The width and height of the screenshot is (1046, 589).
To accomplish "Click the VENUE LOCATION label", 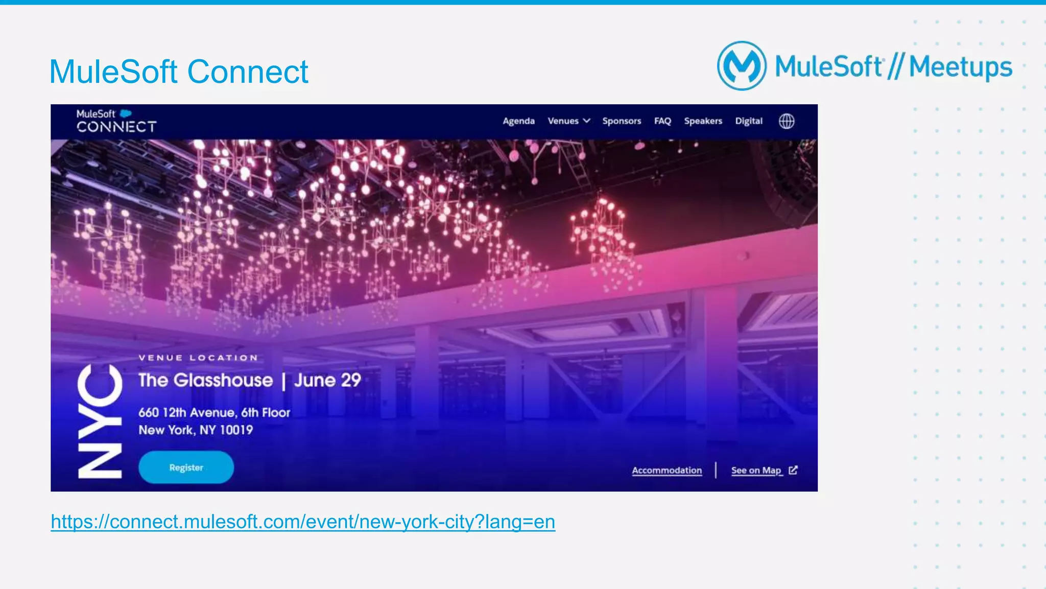I will 198,358.
